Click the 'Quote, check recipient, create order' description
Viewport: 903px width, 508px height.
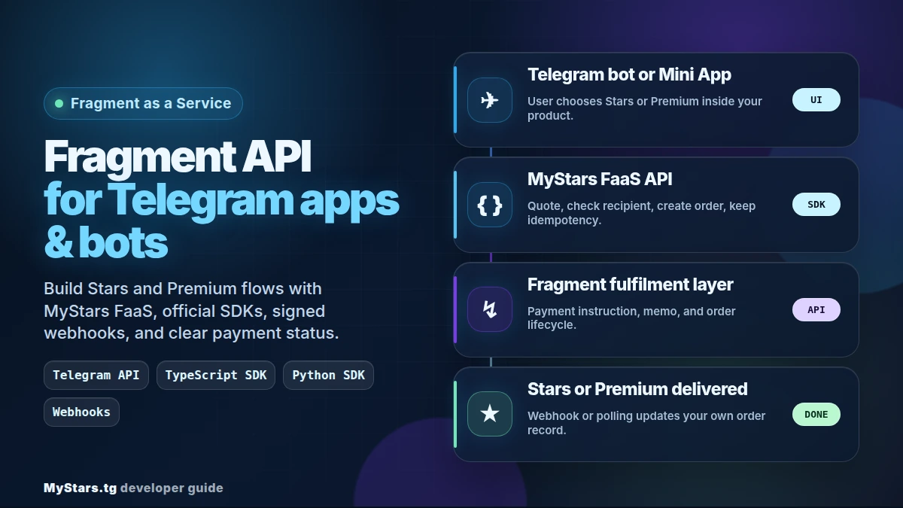click(641, 213)
